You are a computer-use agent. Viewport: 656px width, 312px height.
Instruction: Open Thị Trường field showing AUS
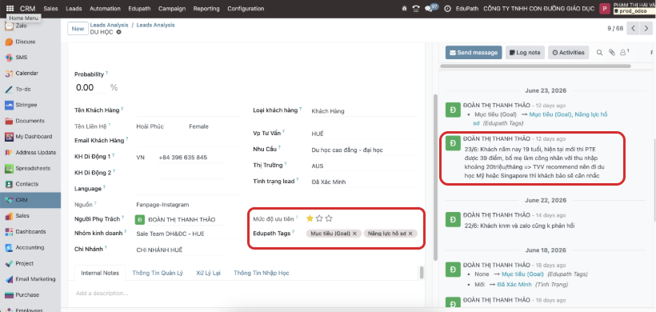tap(364, 166)
